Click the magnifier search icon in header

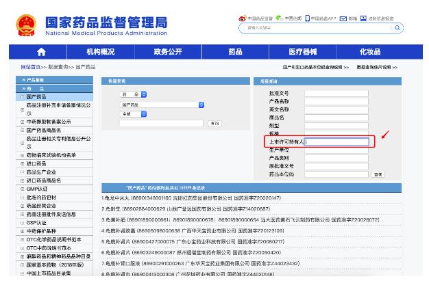[x=397, y=27]
